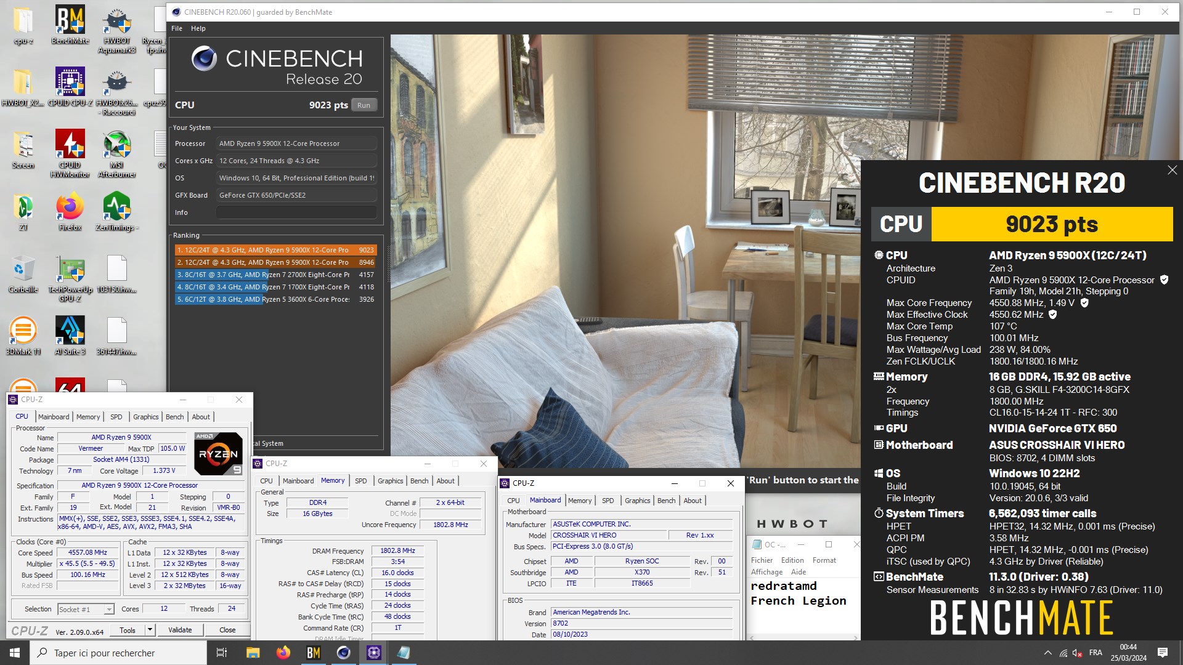The width and height of the screenshot is (1183, 665).
Task: Switch to CPU-Z in the taskbar
Action: (x=373, y=653)
